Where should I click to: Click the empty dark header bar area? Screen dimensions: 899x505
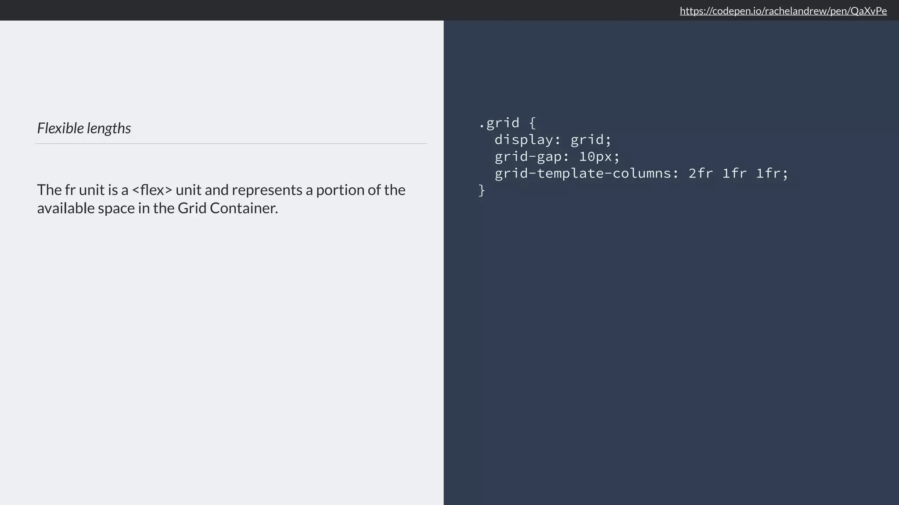(307, 10)
